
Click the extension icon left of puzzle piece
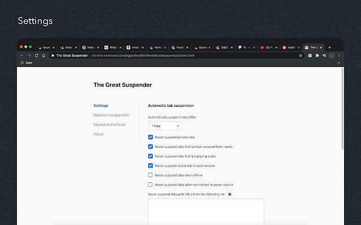click(310, 55)
